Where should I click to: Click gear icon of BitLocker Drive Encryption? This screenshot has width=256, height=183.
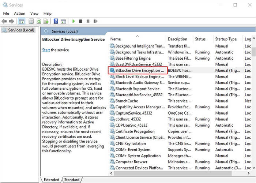pos(112,70)
